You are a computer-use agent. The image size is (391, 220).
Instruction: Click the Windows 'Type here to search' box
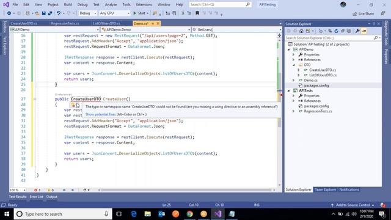tap(63, 214)
